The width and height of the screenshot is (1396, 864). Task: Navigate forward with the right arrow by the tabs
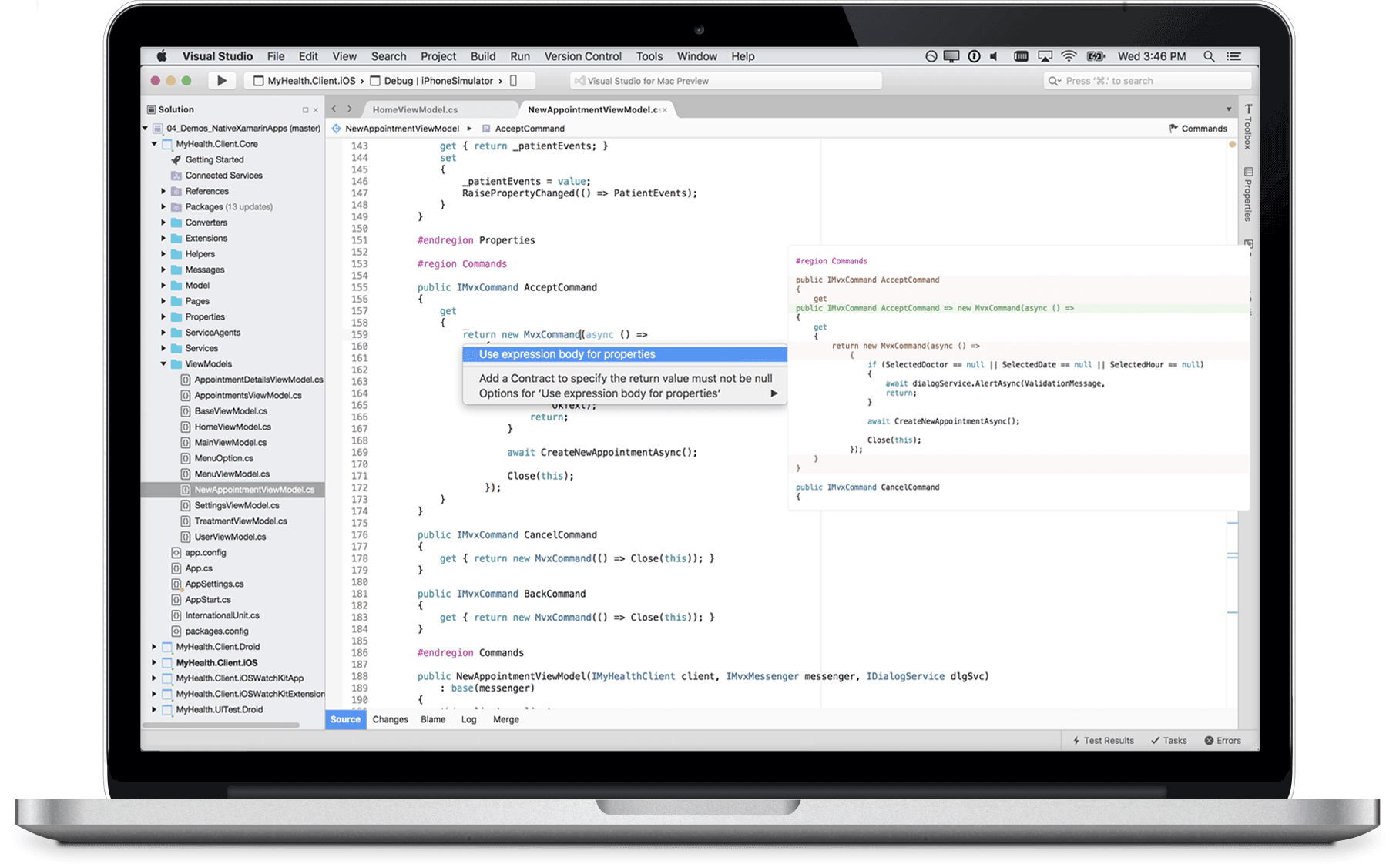(x=350, y=109)
